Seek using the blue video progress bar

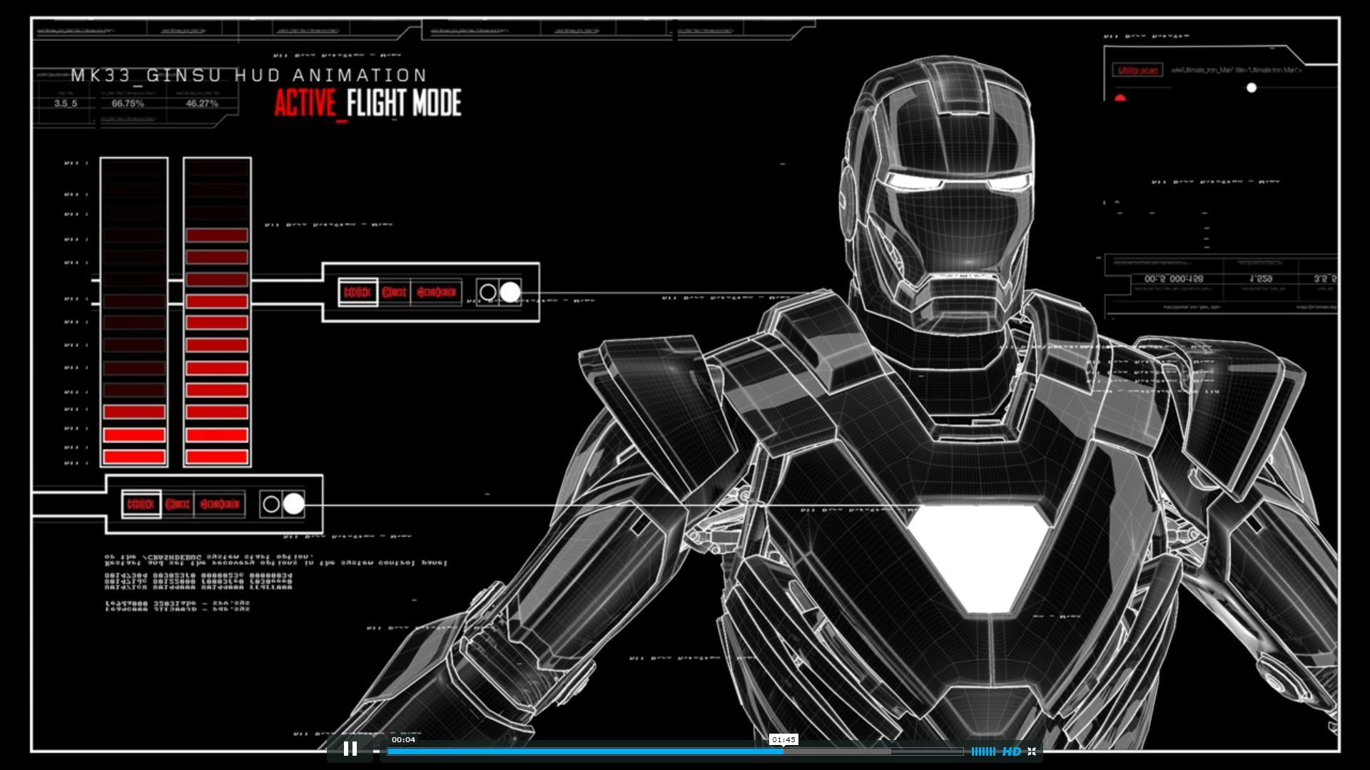pyautogui.click(x=675, y=751)
